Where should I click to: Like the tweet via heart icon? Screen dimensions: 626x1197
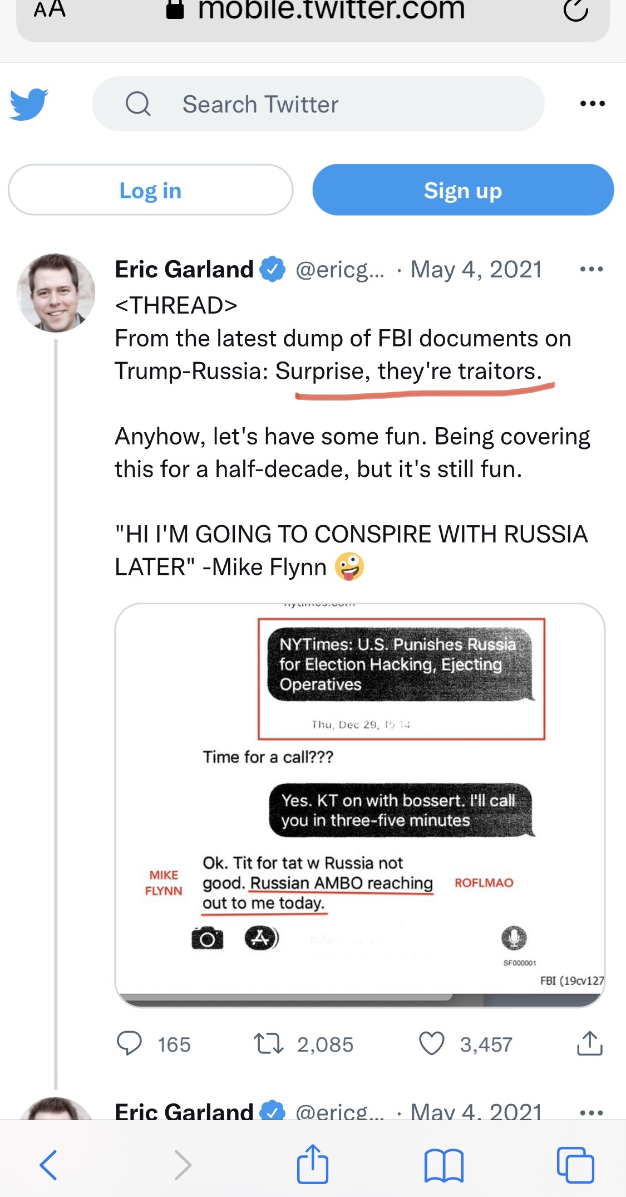pos(432,1043)
